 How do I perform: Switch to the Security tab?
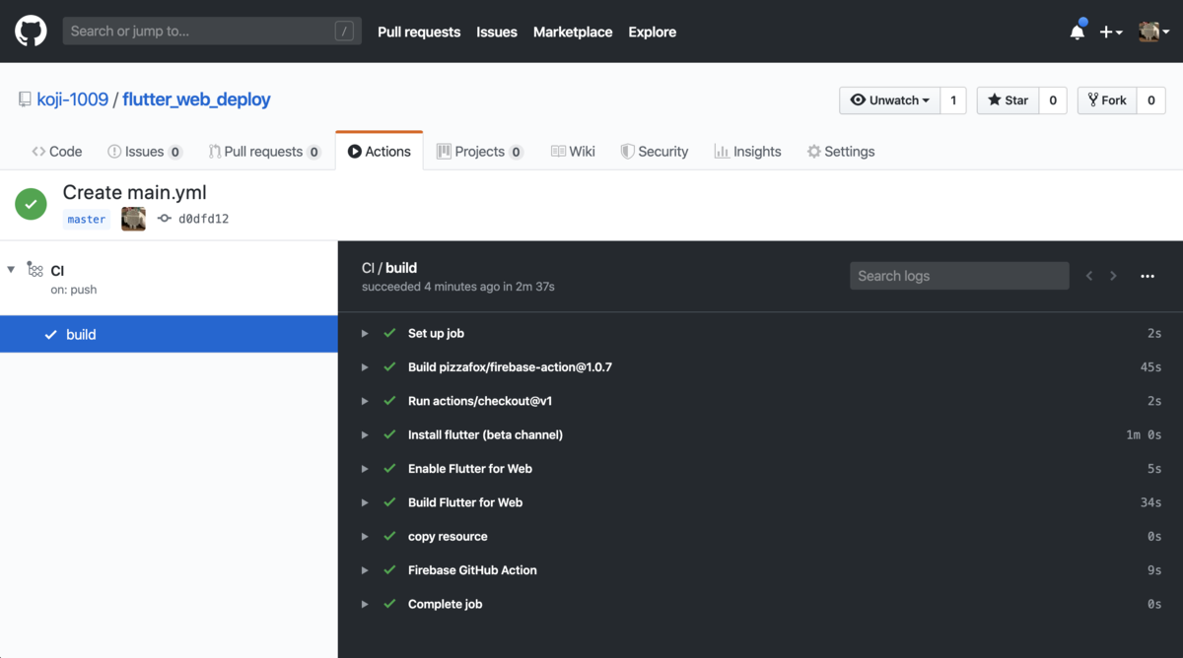(655, 152)
